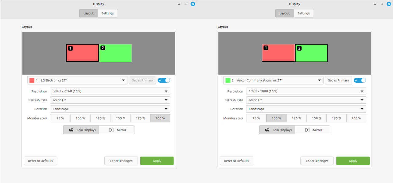Click the Mirror icon in the Ancor Communications window
Image resolution: width=393 pixels, height=183 pixels.
(307, 130)
